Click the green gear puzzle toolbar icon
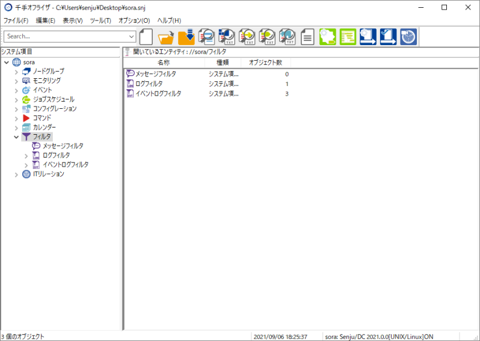480x341 pixels. [x=328, y=37]
